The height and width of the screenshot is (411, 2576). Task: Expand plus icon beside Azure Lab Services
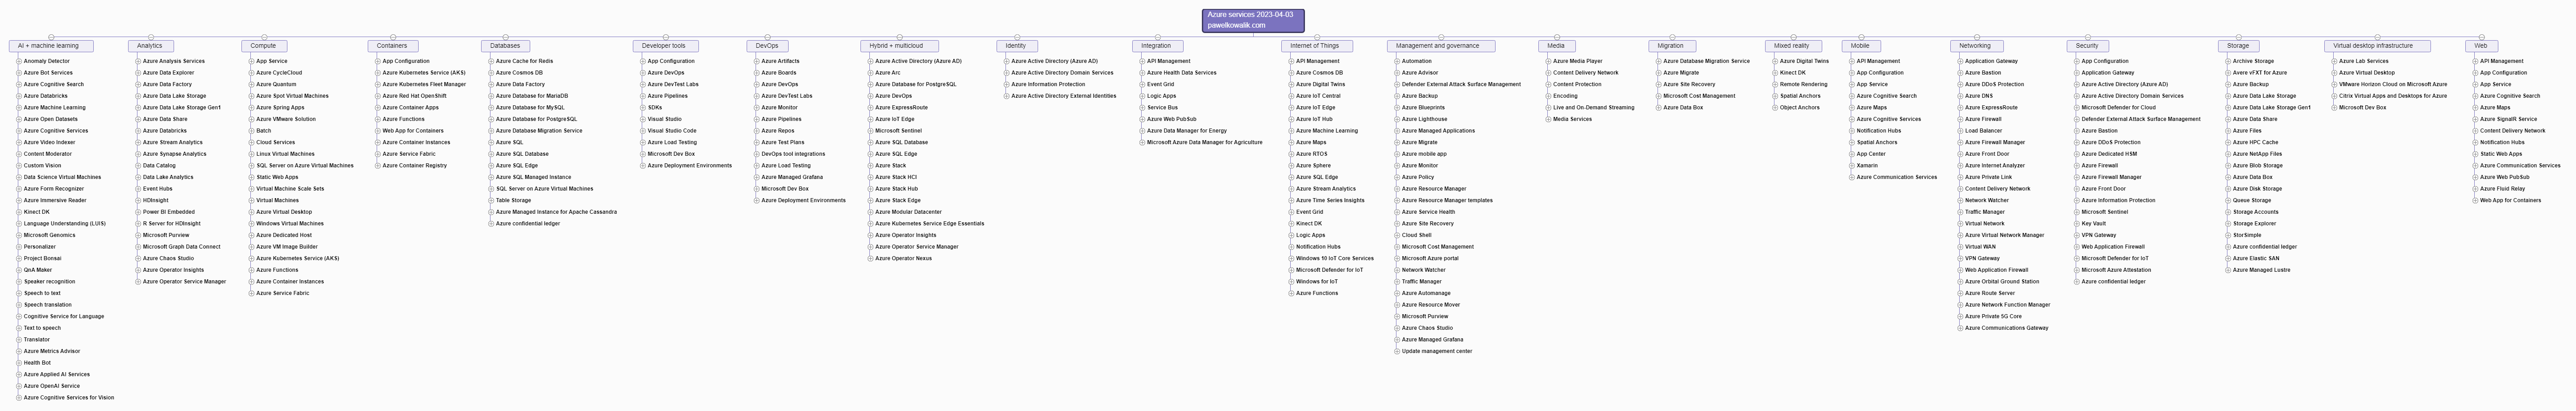2334,61
